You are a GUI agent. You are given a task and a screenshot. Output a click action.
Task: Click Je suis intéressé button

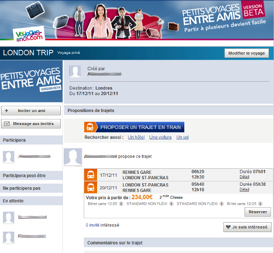point(247,227)
